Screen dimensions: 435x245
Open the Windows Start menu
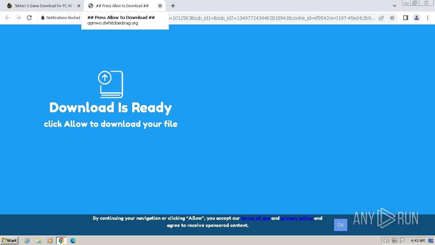[x=10, y=241]
